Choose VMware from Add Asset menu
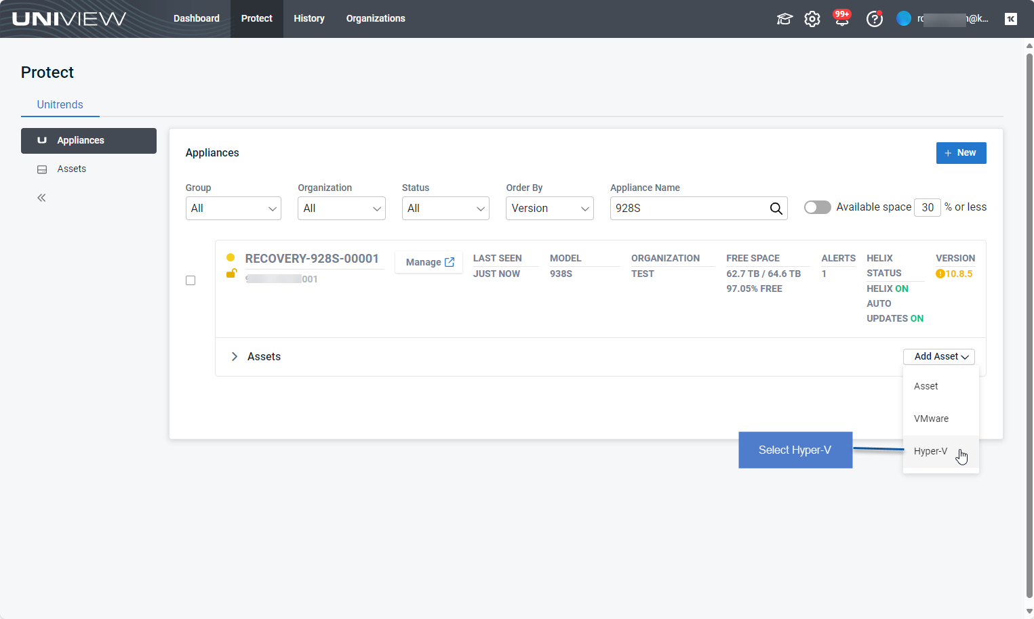 click(x=941, y=419)
